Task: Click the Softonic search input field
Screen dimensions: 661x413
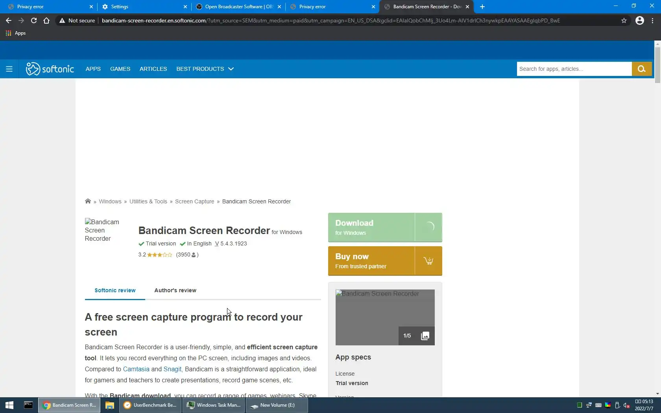Action: tap(574, 69)
